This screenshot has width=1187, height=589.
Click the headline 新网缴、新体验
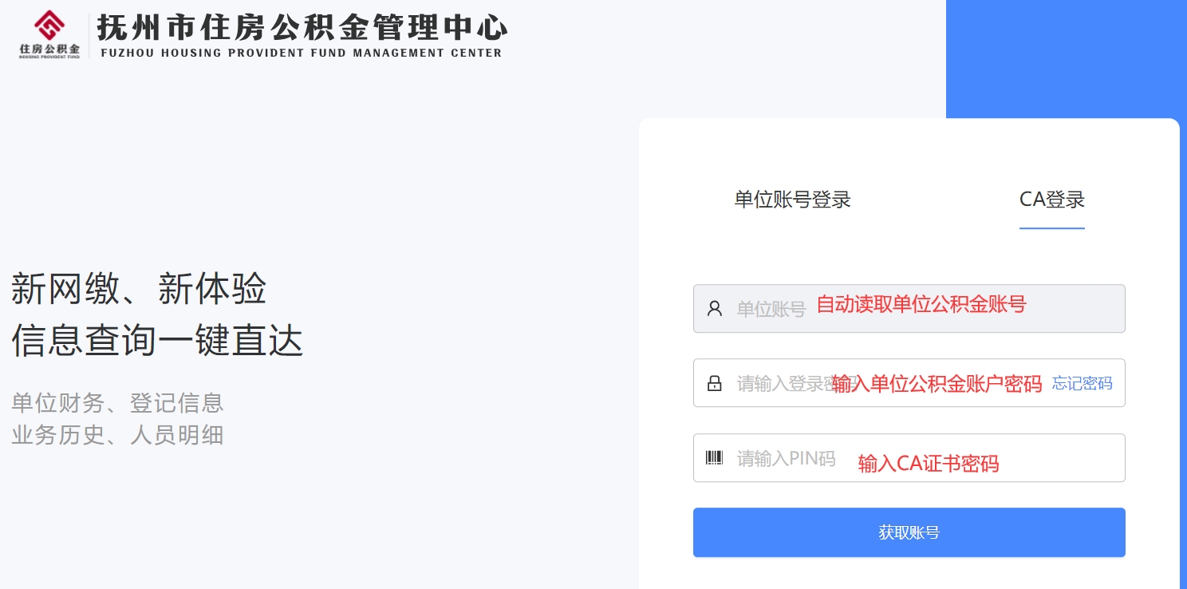tap(139, 288)
